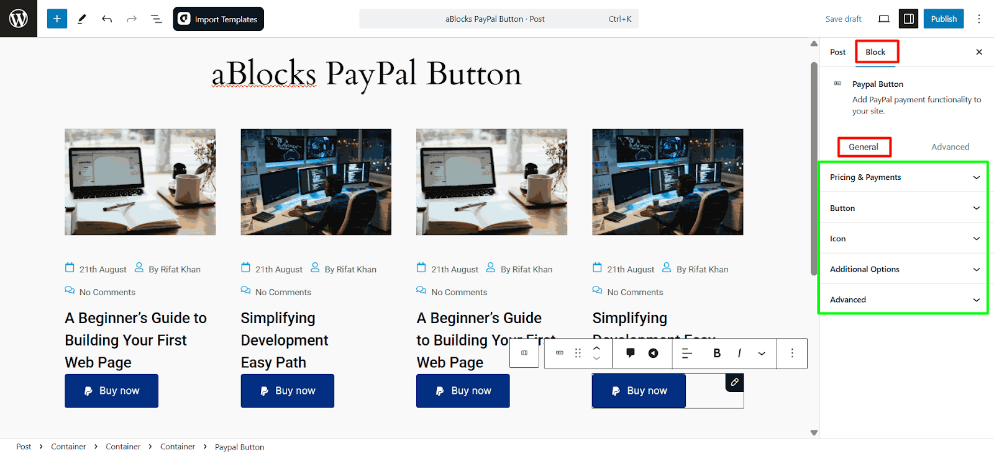Click the drag handle dots in block toolbar

pyautogui.click(x=578, y=353)
